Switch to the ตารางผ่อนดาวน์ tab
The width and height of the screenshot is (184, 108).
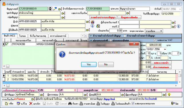pyautogui.click(x=58, y=36)
